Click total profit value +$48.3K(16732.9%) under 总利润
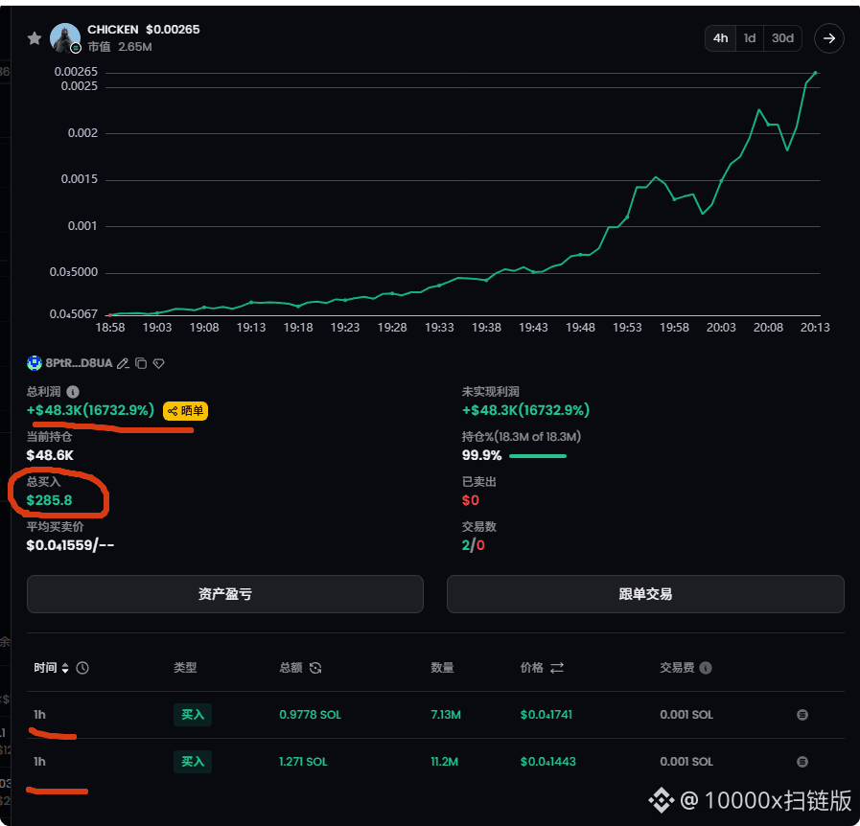The width and height of the screenshot is (860, 826). (x=90, y=410)
